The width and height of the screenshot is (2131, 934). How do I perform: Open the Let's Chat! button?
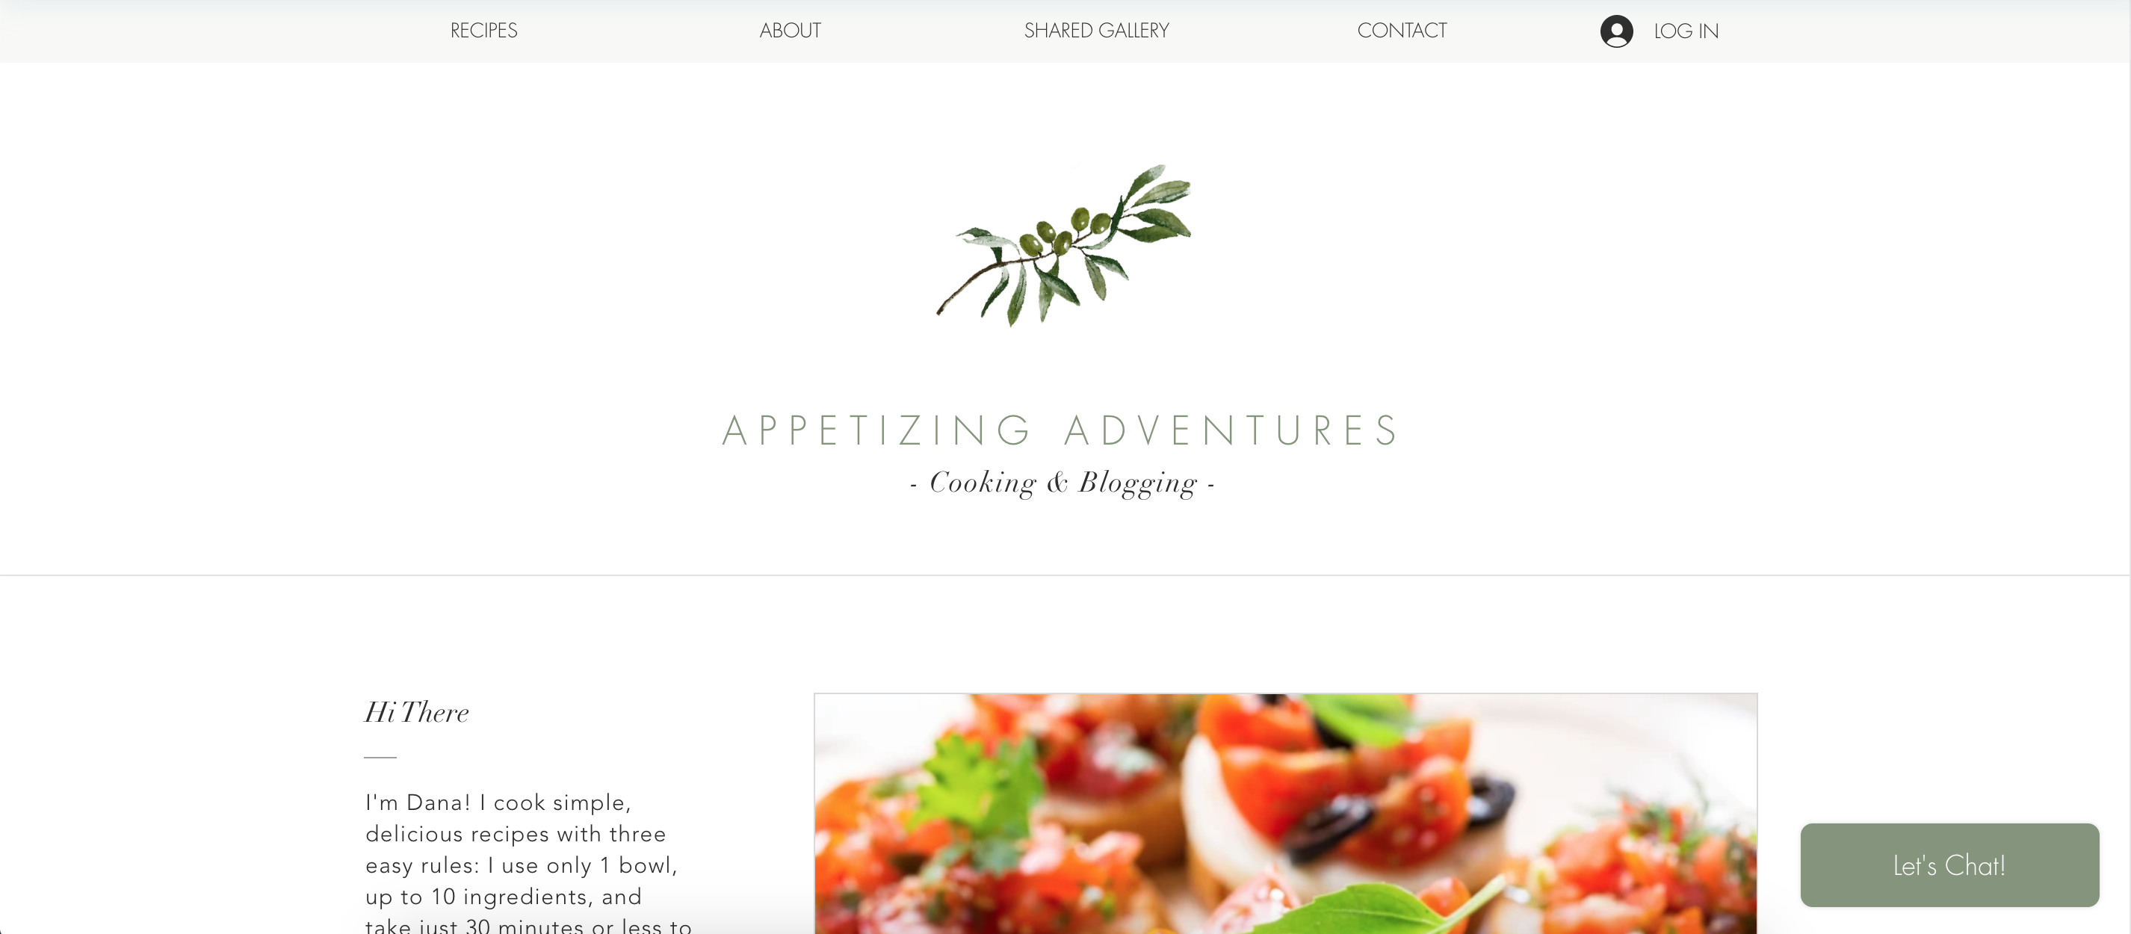tap(1949, 865)
